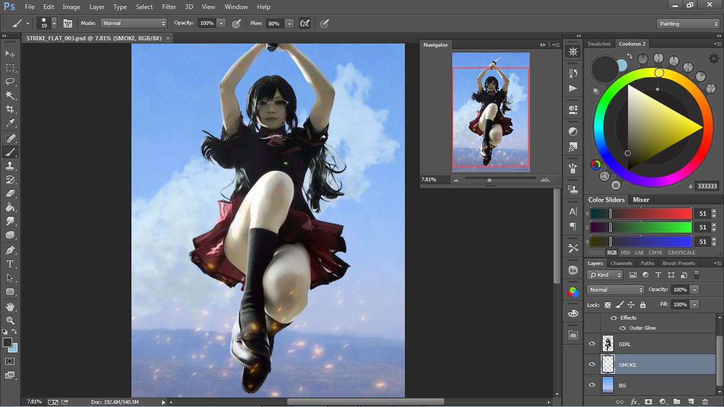This screenshot has width=724, height=407.
Task: Choose the Zoom tool
Action: (x=10, y=320)
